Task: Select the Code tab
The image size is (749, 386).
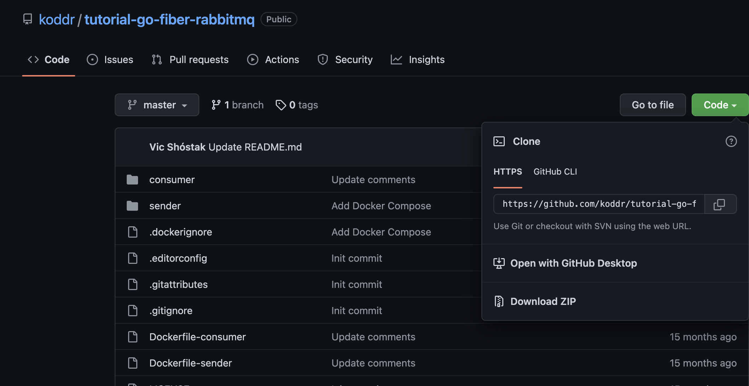Action: point(48,59)
